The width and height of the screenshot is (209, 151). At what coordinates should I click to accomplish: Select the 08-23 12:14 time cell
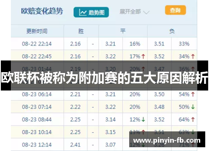tap(37, 145)
